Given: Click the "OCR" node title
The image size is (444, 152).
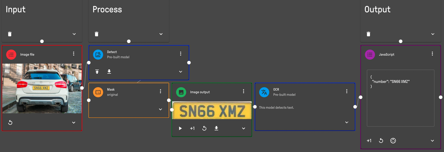Looking at the screenshot, I should 276,89.
